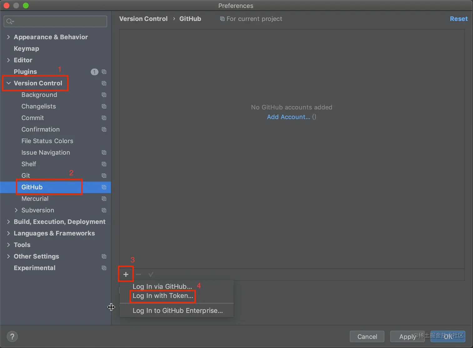The image size is (473, 348).
Task: Focus the settings search field
Action: [x=55, y=21]
